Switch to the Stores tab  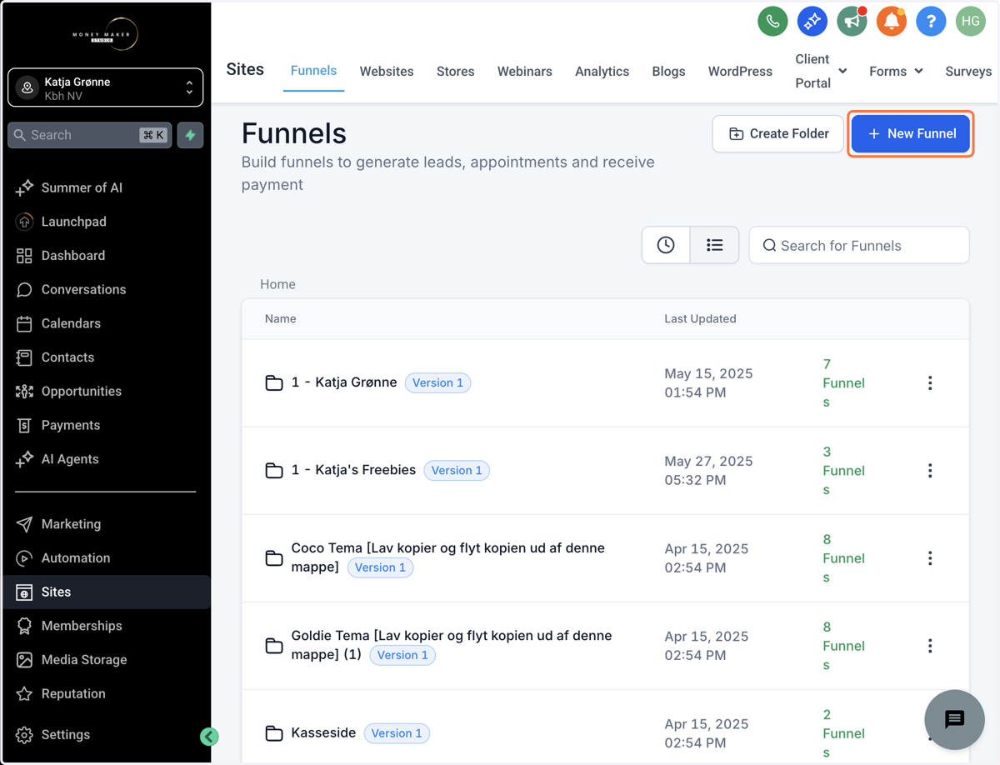455,71
